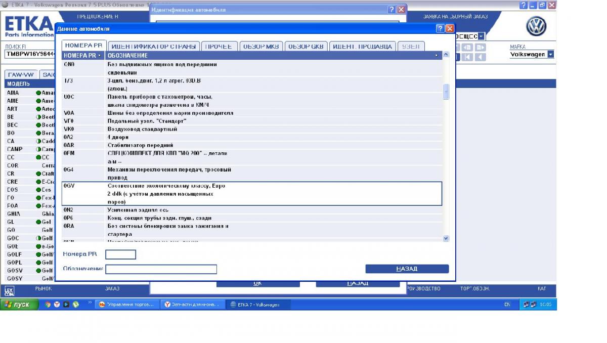Image resolution: width=607 pixels, height=343 pixels.
Task: Select the 0AR Стабилизатор передний row
Action: point(252,145)
